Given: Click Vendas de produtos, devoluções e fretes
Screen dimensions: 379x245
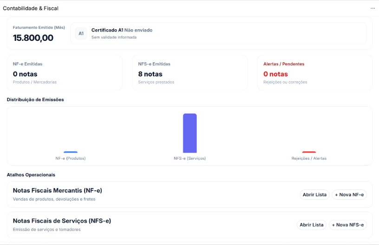Looking at the screenshot, I should tap(54, 199).
